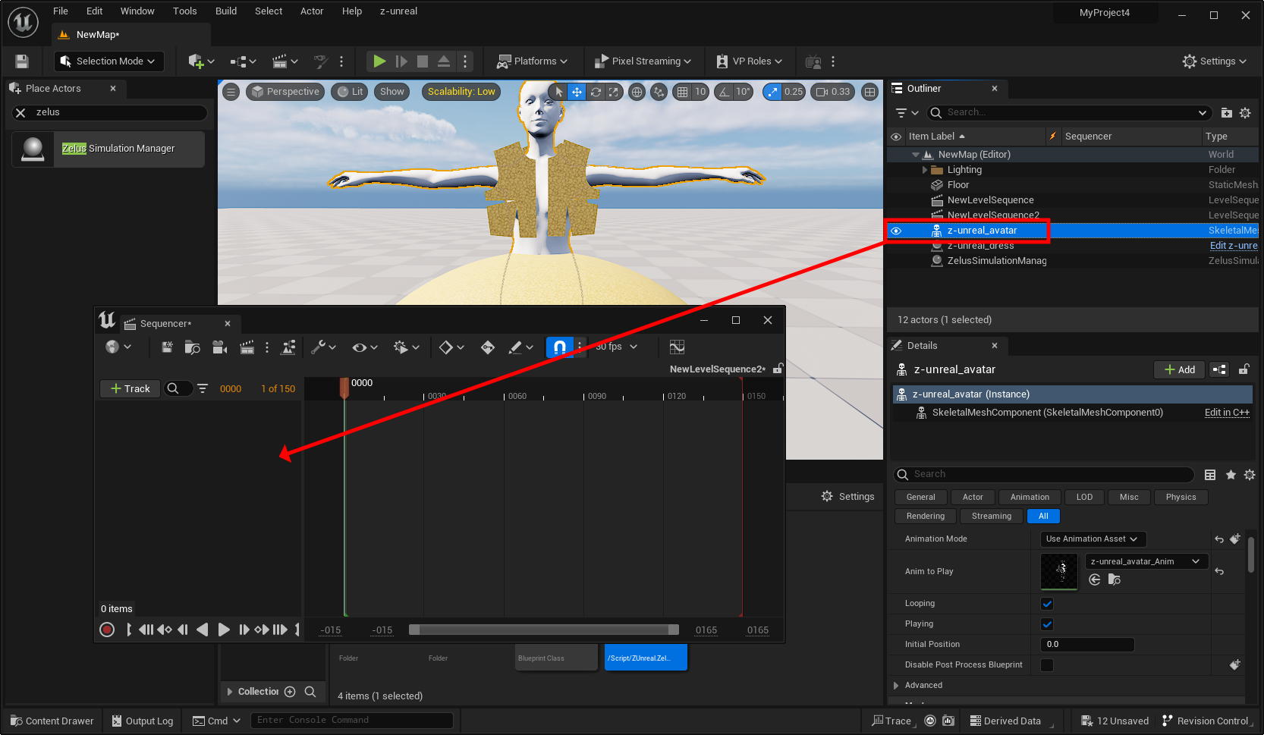Click the Add Track button in Sequencer

click(130, 389)
